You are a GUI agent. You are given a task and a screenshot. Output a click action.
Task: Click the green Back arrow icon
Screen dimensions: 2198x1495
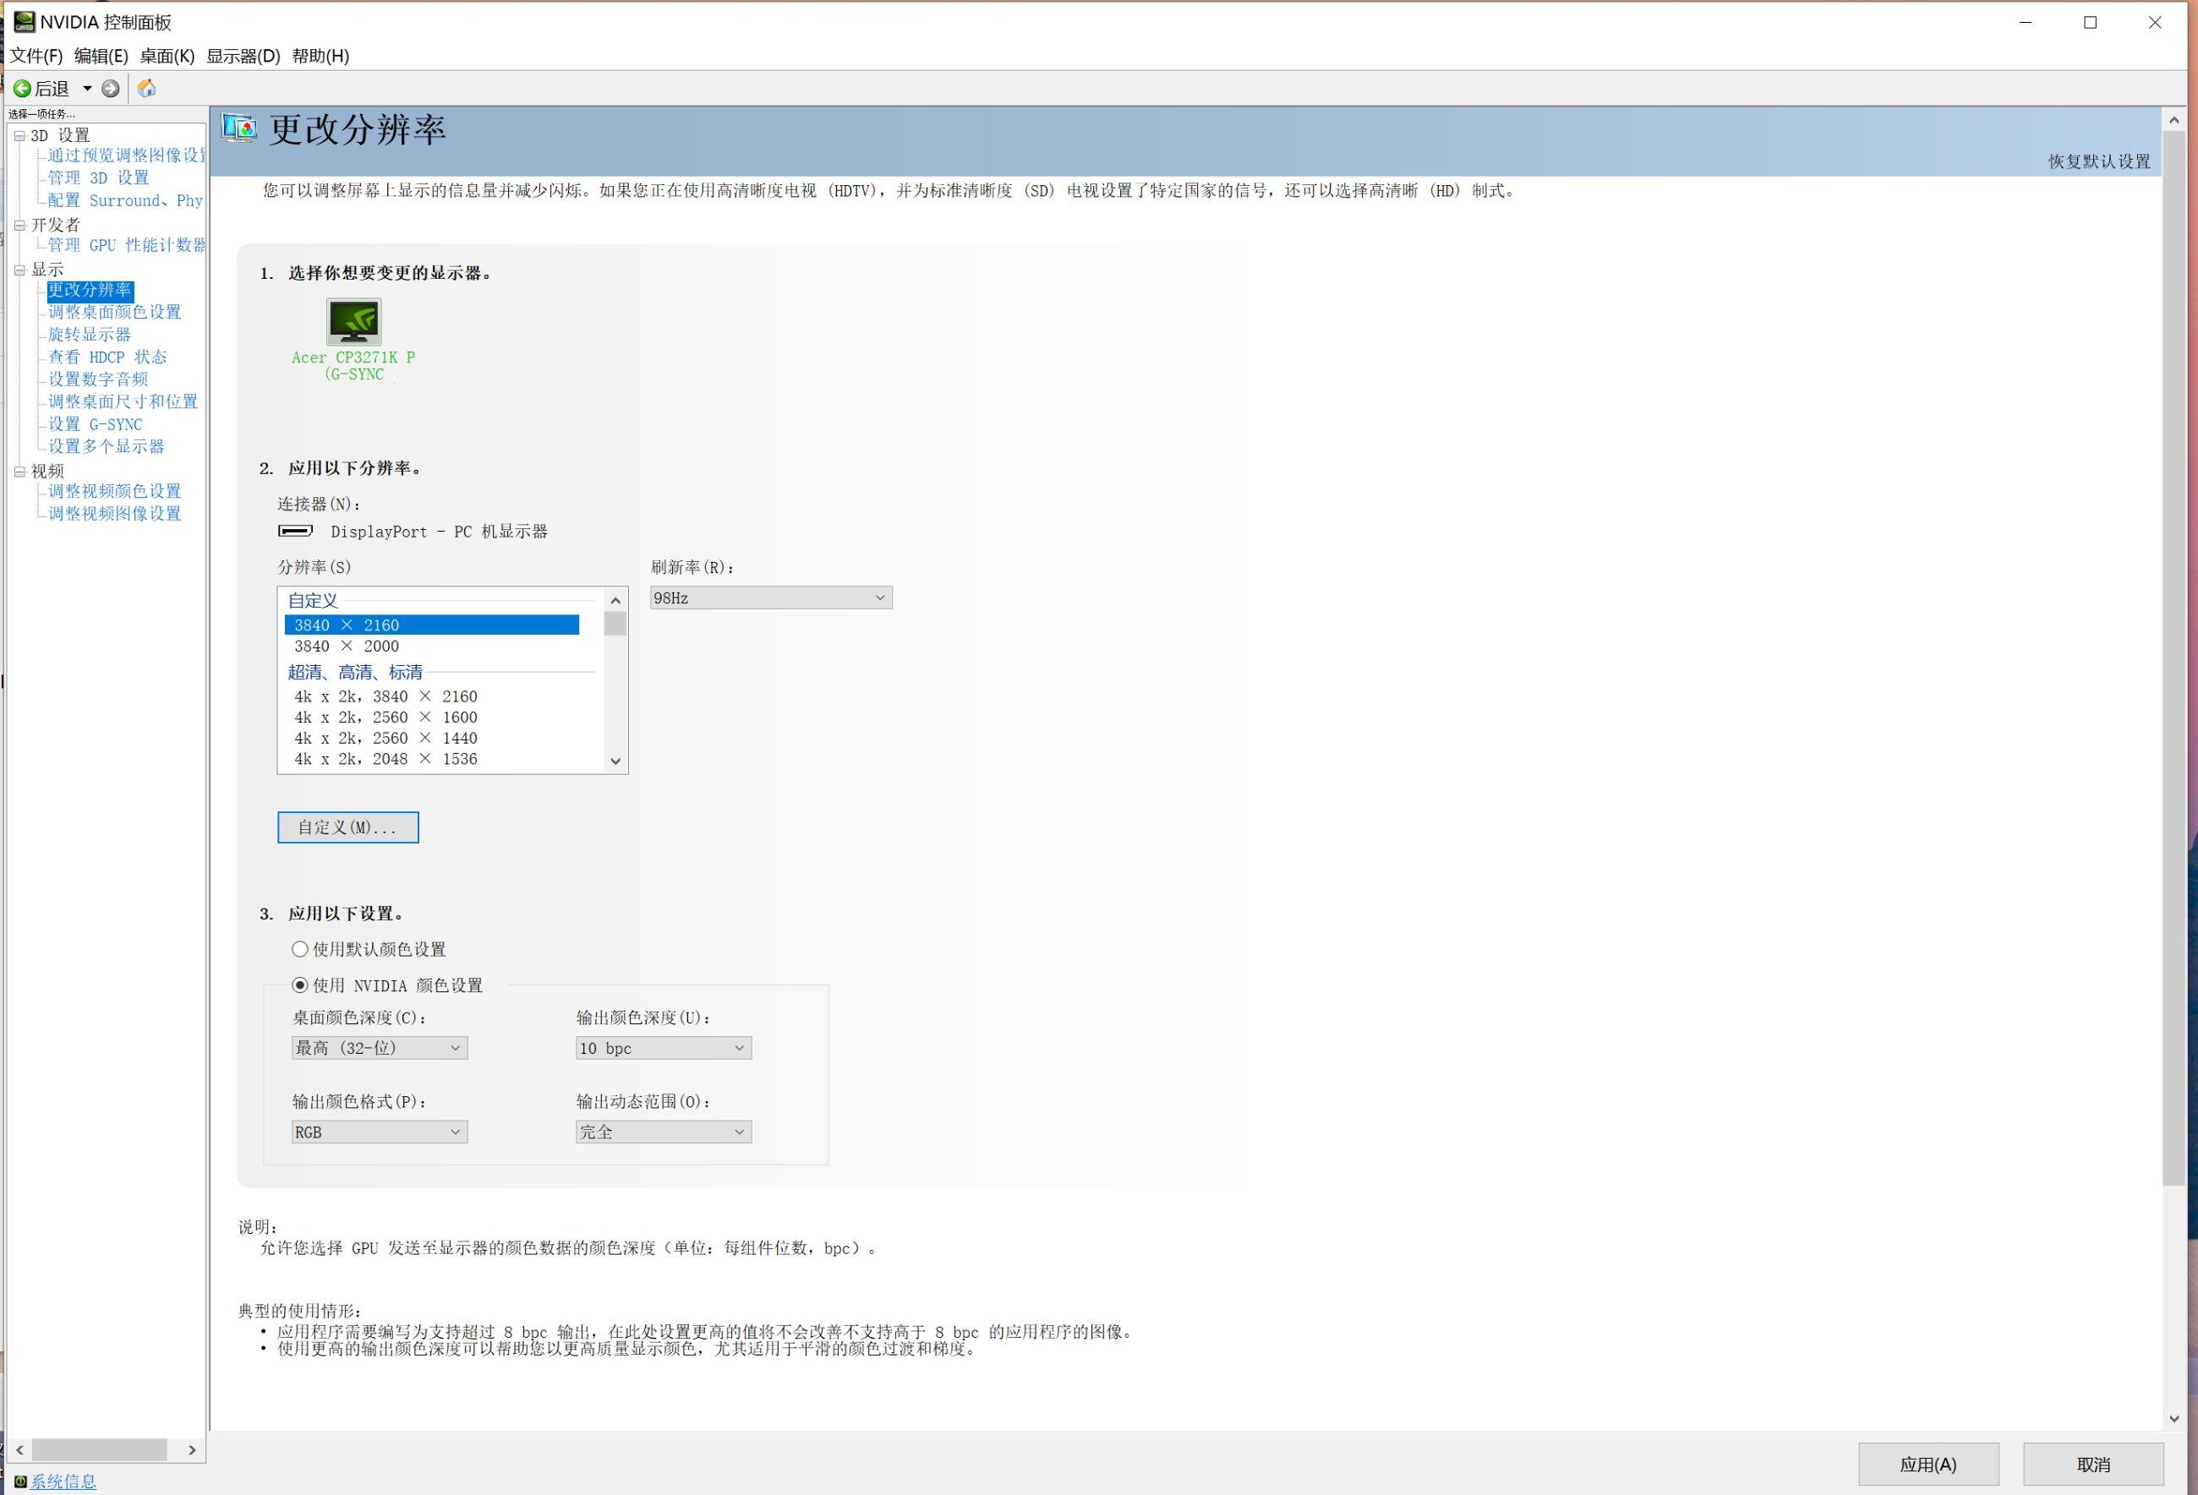[22, 89]
